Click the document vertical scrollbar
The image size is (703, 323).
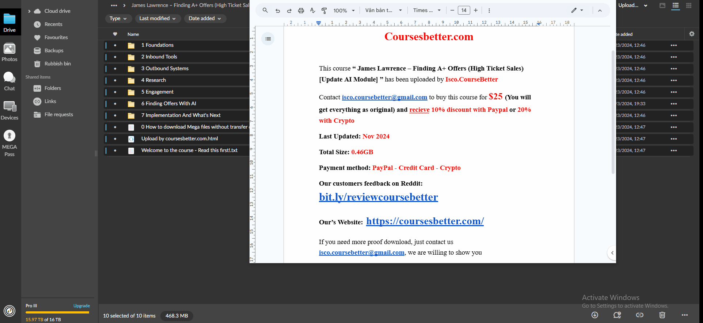(x=613, y=112)
